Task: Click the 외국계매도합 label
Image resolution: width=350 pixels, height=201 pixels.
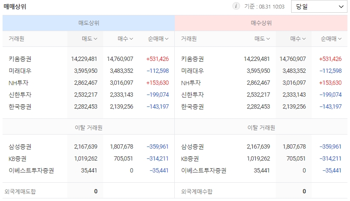Action: (x=20, y=191)
